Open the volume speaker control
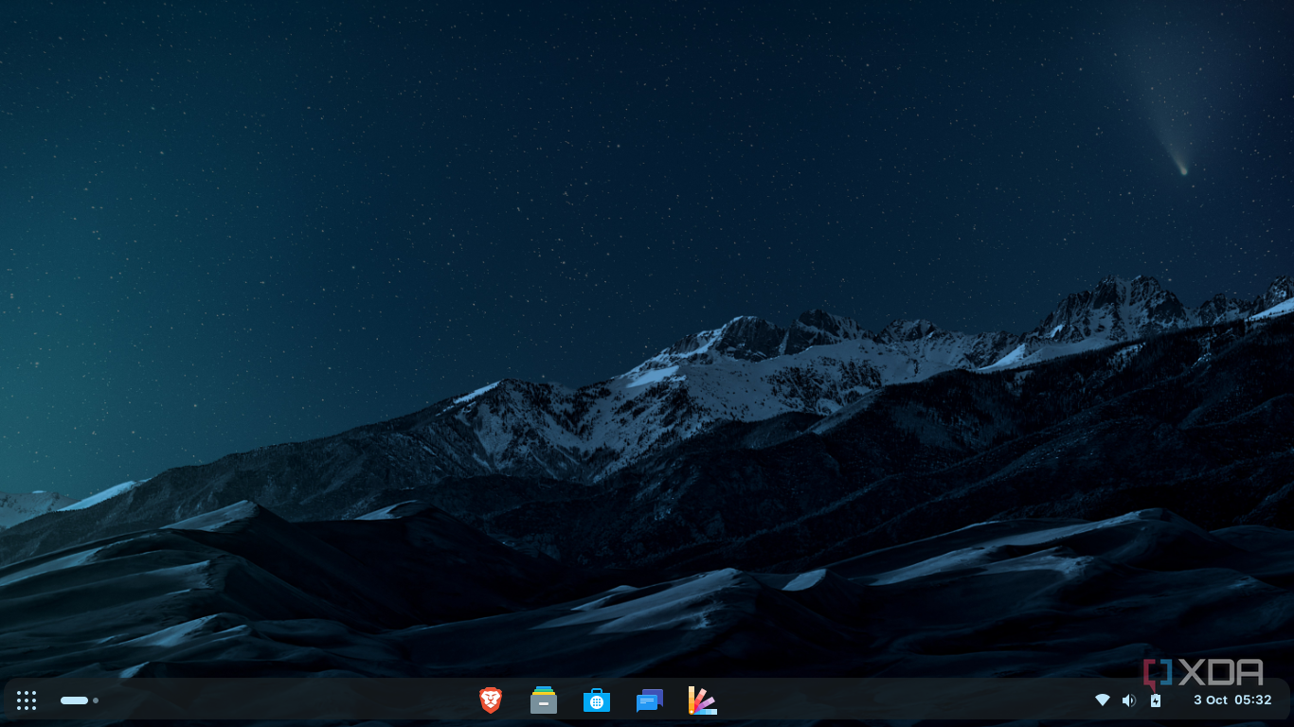 (x=1128, y=700)
